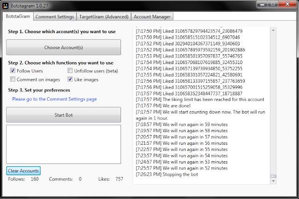The image size is (299, 199).
Task: Click the 'Step 1' heading text
Action: coord(62,32)
